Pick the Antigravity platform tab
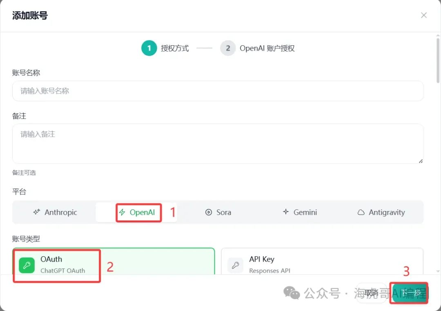This screenshot has height=311, width=441. coord(381,212)
